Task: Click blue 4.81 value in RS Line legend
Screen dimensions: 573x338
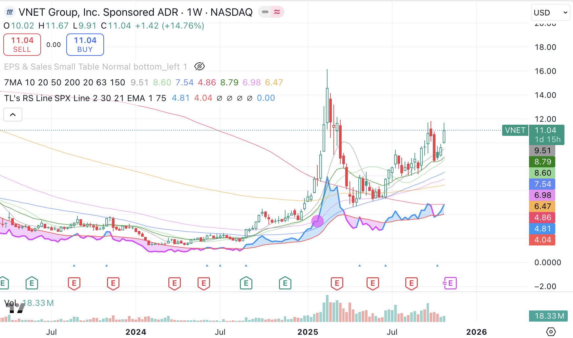Action: pos(181,98)
